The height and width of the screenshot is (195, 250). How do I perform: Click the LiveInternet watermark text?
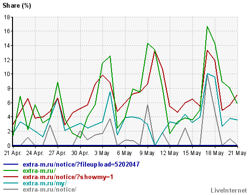click(229, 191)
